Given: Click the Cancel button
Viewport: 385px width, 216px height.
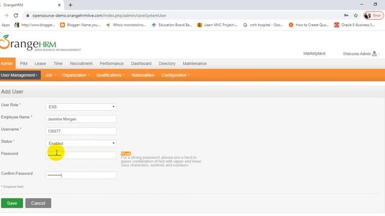Looking at the screenshot, I should pyautogui.click(x=38, y=203).
